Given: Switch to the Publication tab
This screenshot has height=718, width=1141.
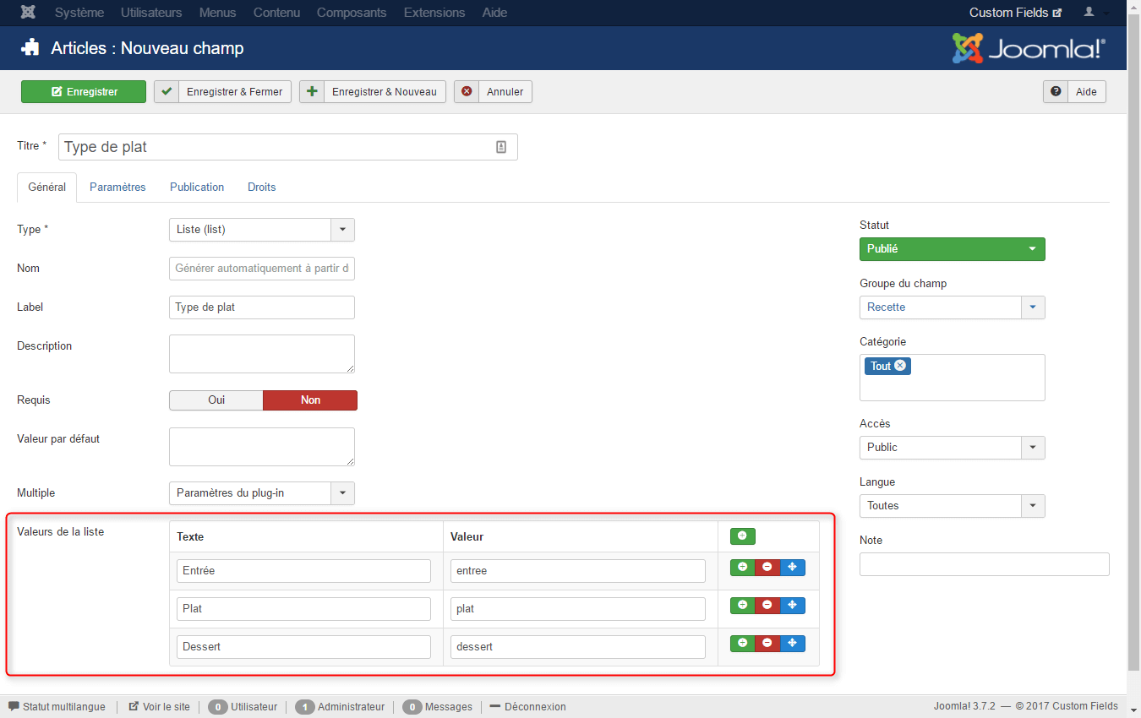Looking at the screenshot, I should pyautogui.click(x=197, y=188).
